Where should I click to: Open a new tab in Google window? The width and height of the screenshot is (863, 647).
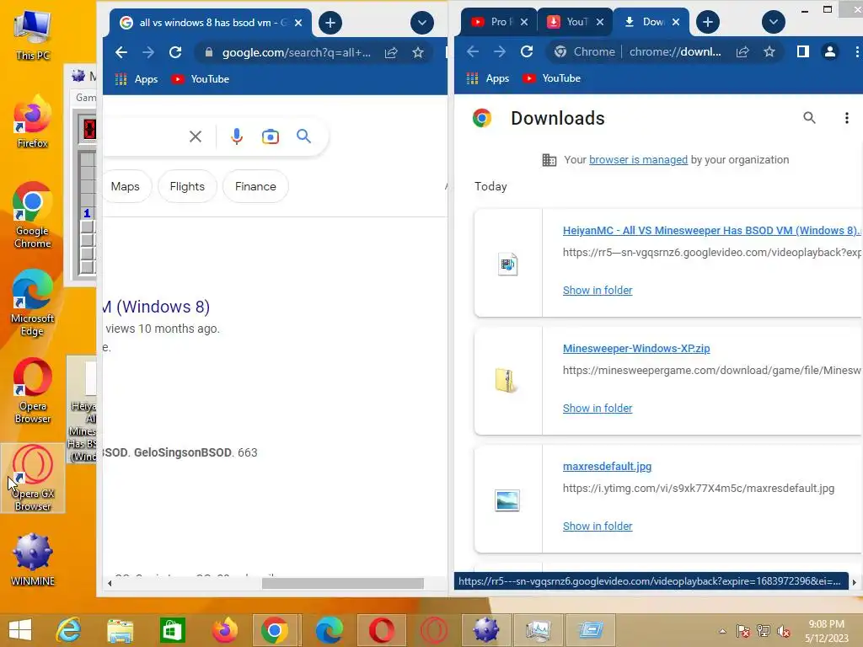click(x=330, y=23)
